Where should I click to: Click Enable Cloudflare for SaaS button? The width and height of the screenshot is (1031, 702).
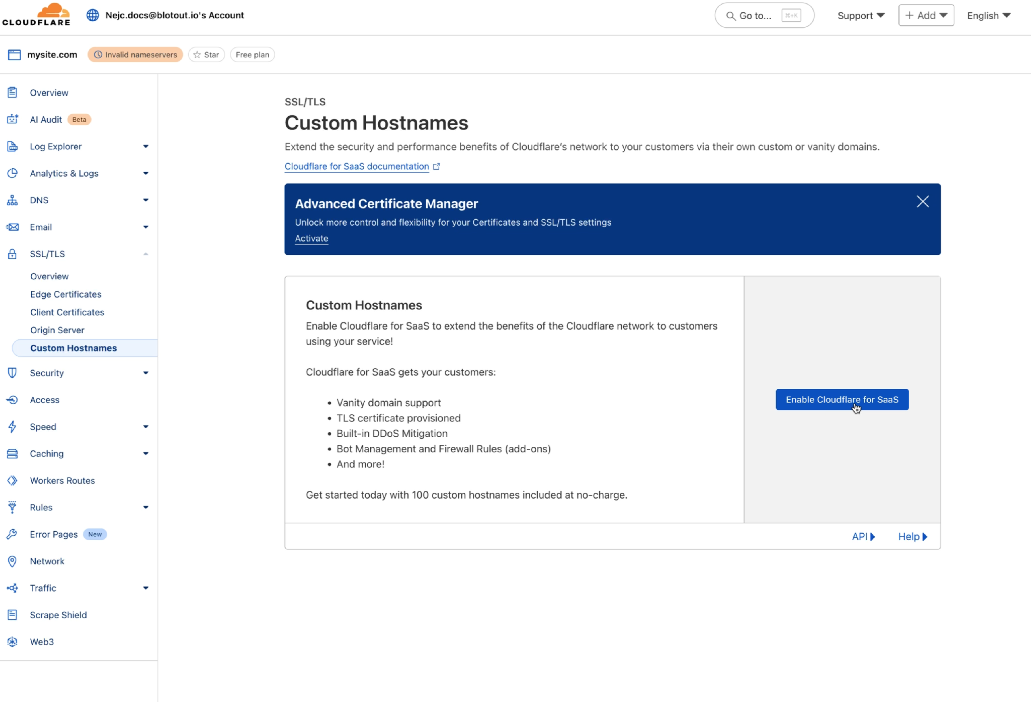coord(842,400)
